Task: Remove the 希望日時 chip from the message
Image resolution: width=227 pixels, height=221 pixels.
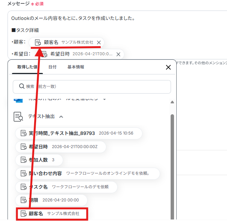Action: pos(118,54)
